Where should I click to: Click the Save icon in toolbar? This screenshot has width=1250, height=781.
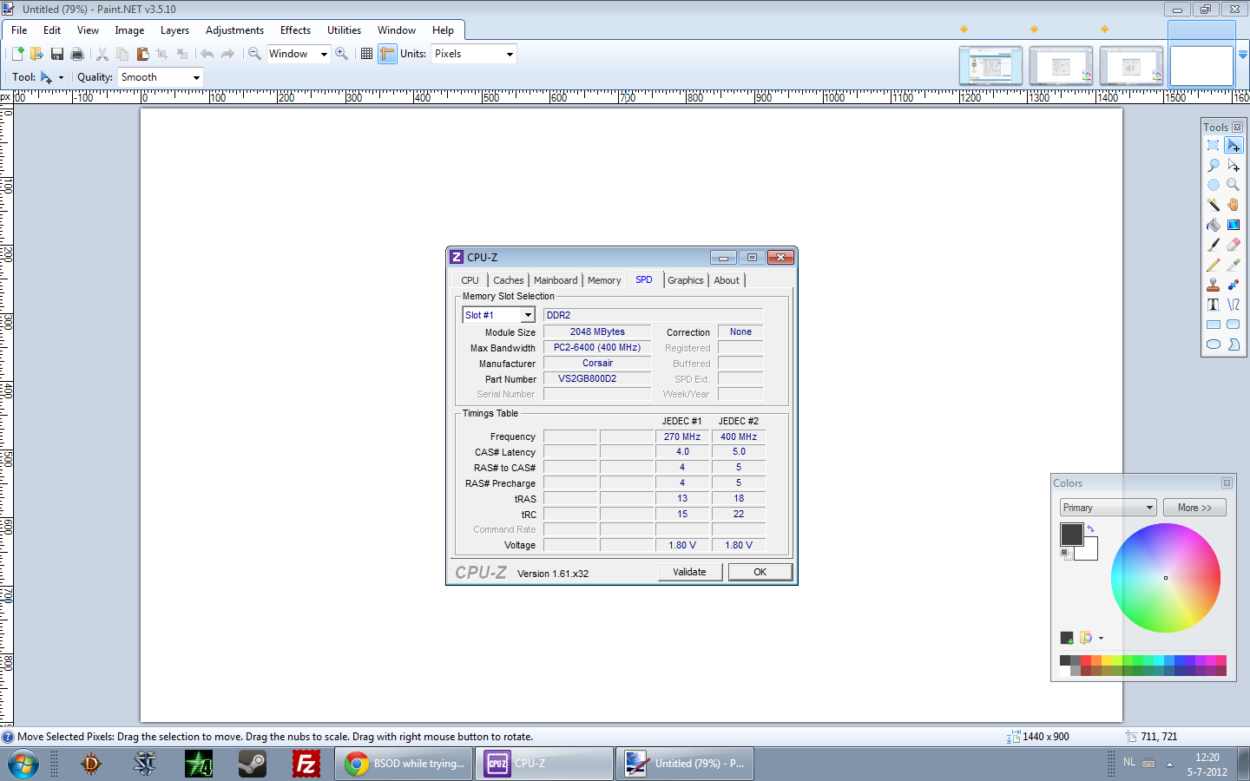pos(57,54)
